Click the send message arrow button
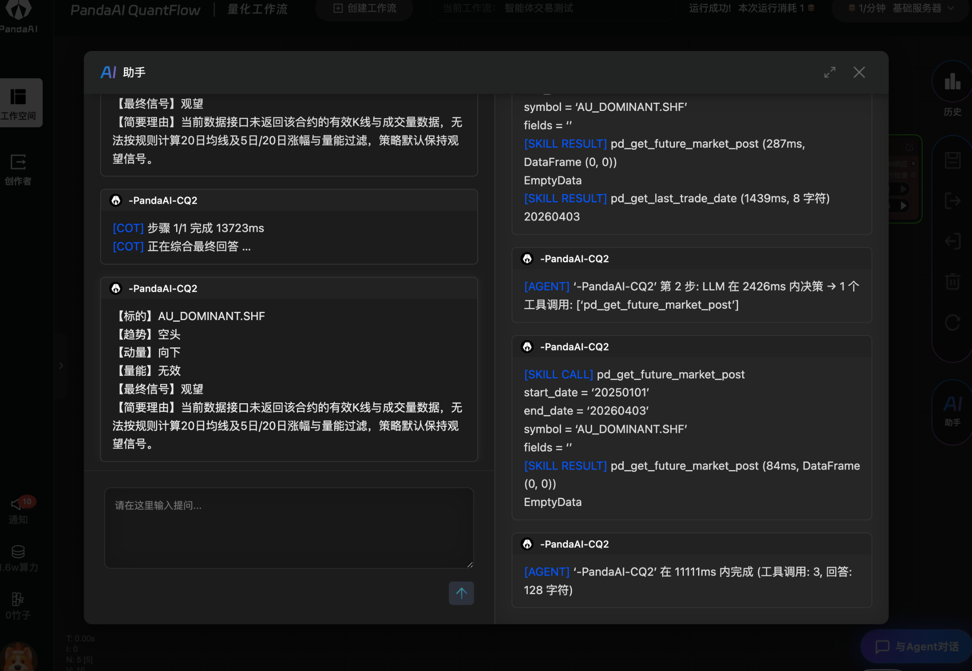 pos(461,593)
